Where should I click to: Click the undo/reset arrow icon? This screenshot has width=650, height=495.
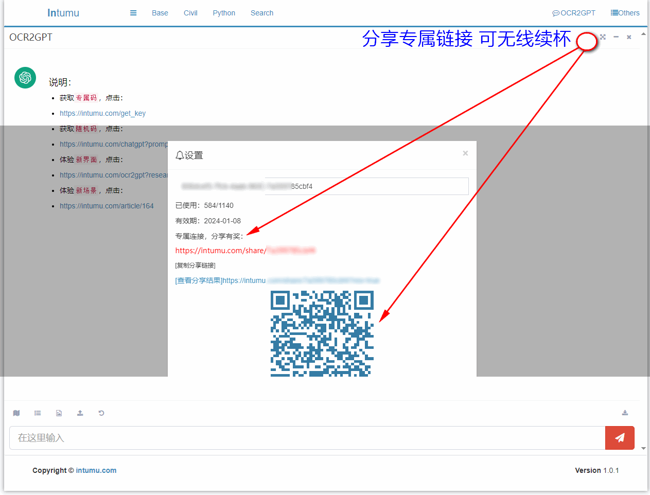coord(101,413)
